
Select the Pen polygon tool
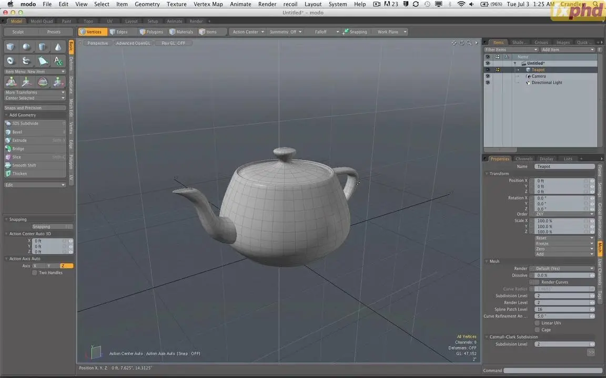coord(43,61)
